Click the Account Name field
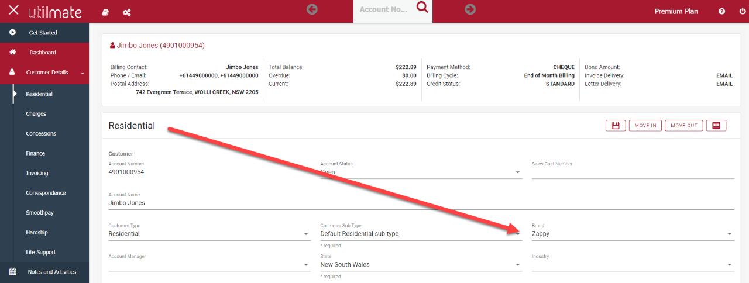Screen dimensions: 749x283 421,203
